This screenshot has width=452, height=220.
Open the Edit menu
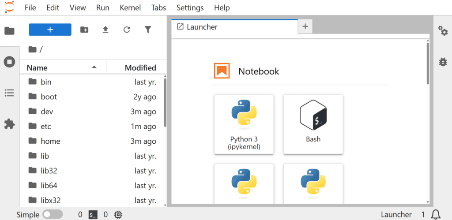(53, 8)
